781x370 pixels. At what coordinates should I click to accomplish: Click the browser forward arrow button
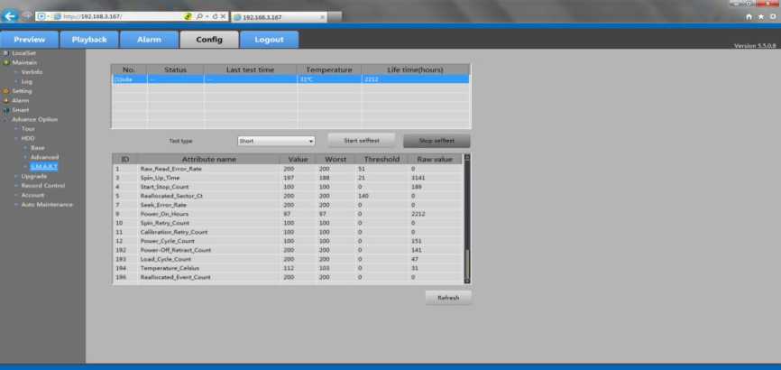coord(27,16)
